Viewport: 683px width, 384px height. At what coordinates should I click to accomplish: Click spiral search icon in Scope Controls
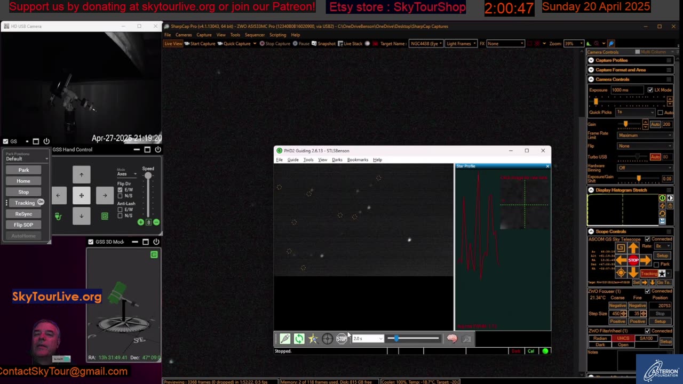click(621, 248)
